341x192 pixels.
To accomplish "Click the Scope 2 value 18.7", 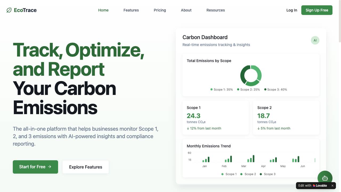I will click(263, 116).
